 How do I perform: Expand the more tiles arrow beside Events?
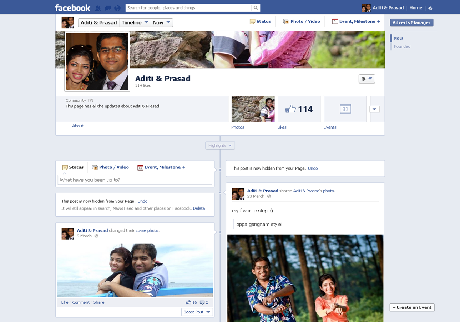(374, 109)
